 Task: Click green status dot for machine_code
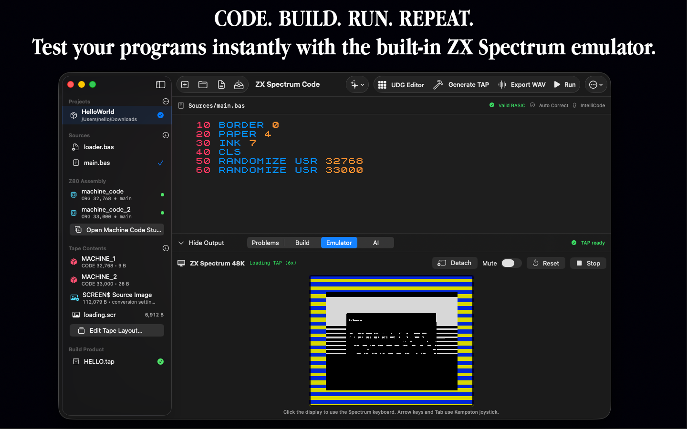tap(162, 194)
